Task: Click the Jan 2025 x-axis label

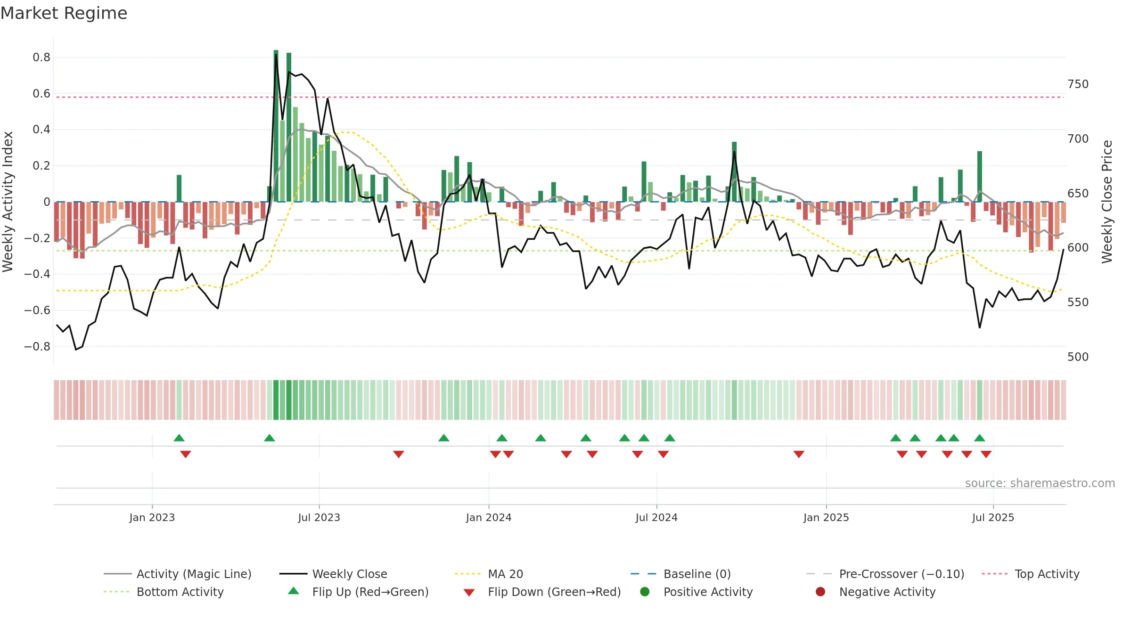Action: (826, 517)
